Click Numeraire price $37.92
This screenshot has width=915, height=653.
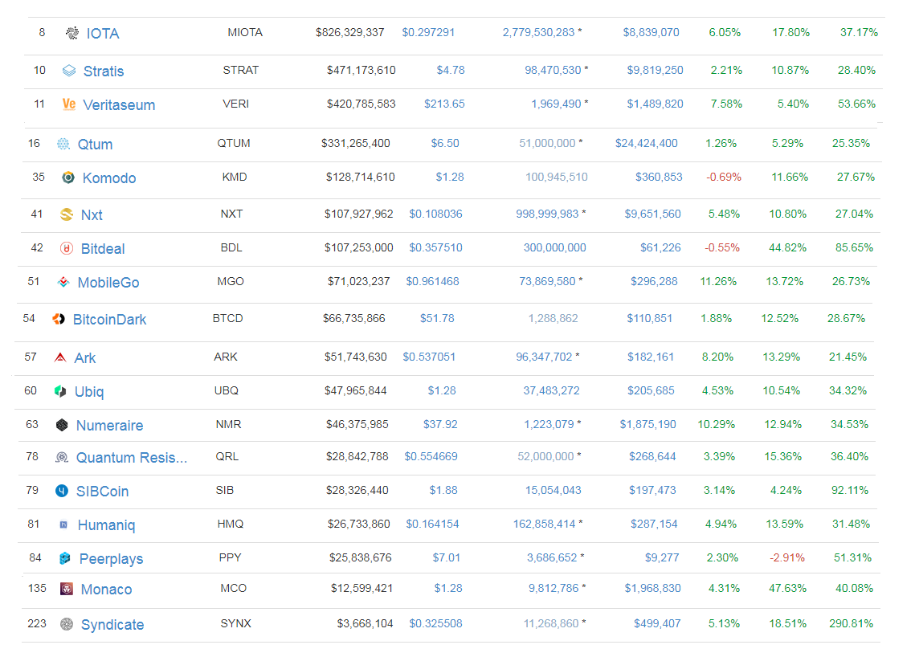(x=440, y=424)
